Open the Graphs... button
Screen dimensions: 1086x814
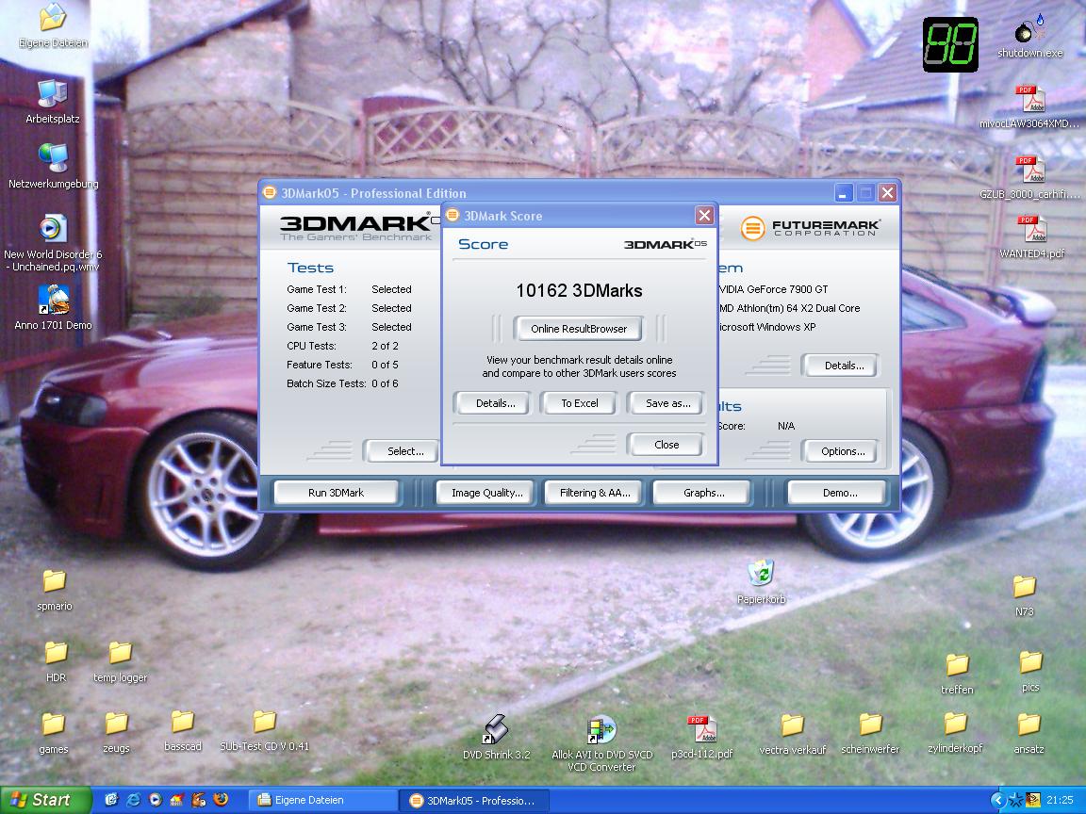click(x=703, y=493)
